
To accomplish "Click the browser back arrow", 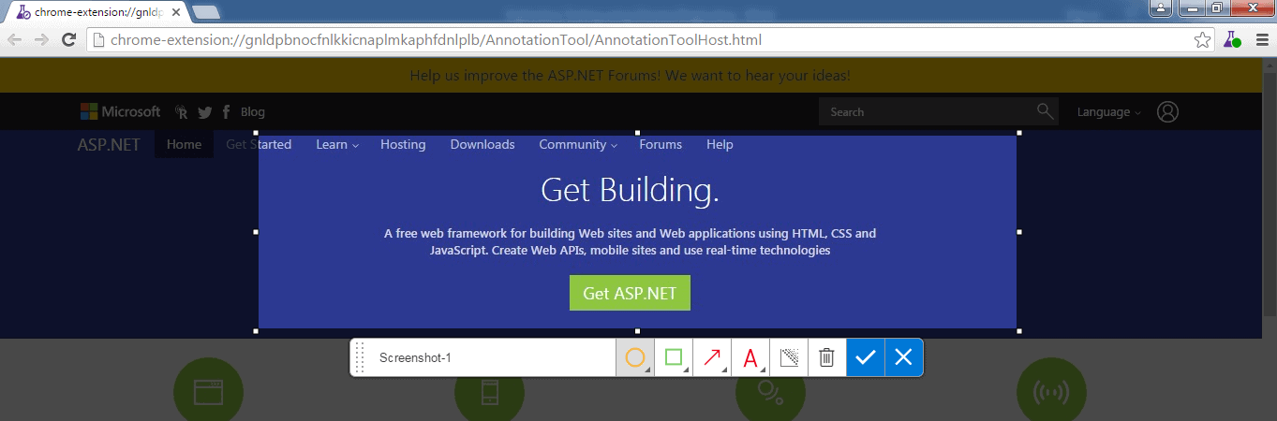I will (14, 39).
